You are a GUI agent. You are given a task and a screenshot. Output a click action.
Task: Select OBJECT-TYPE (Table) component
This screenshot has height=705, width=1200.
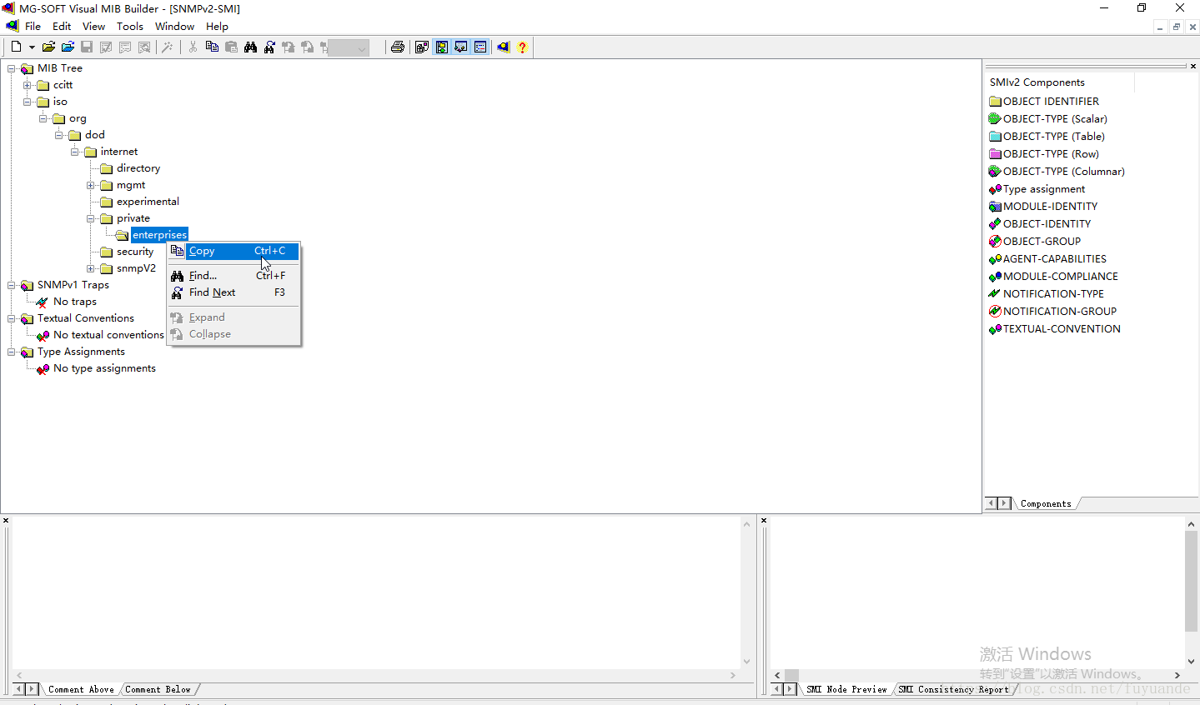click(x=1053, y=137)
